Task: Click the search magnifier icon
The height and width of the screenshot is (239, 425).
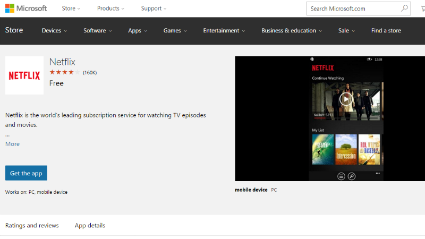Action: point(404,8)
